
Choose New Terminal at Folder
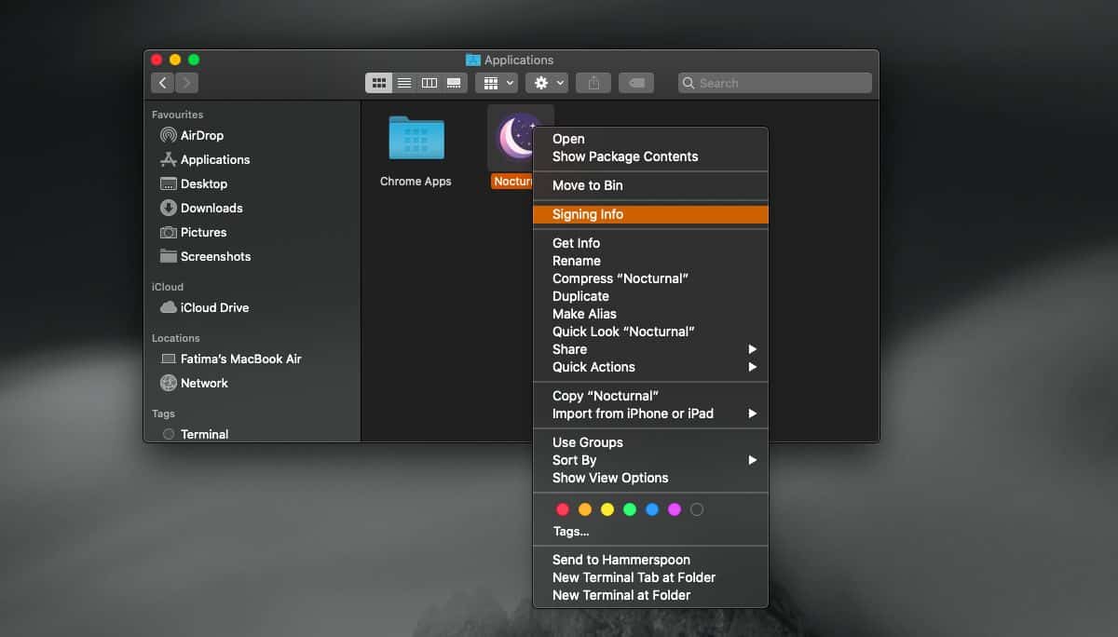click(x=650, y=595)
